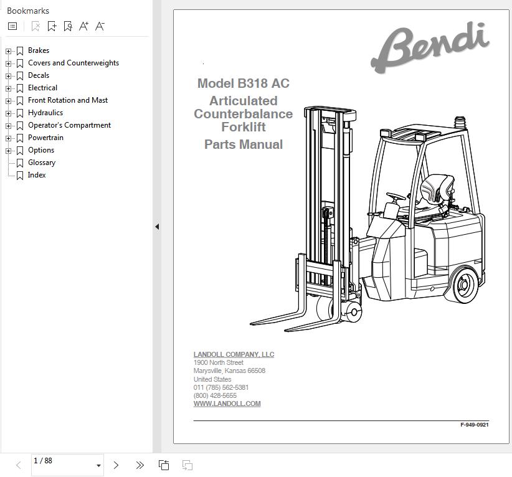
Task: Jump to the last page
Action: [140, 465]
